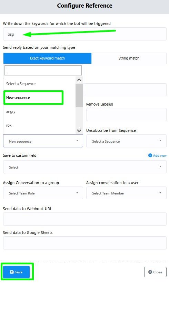Click the Save button with disk icon

point(16,272)
